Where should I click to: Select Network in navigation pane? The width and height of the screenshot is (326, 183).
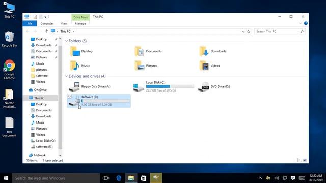coord(40,155)
